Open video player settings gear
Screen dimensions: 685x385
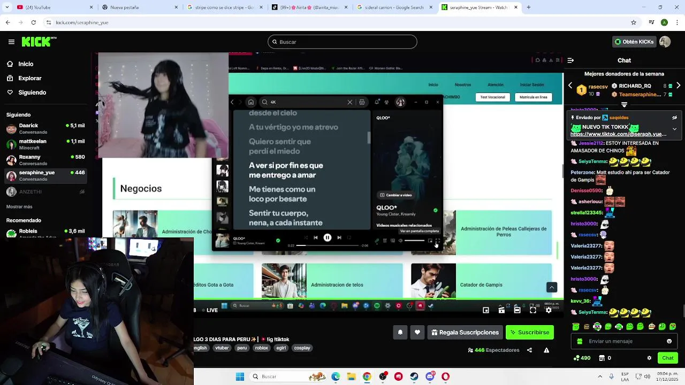[549, 310]
